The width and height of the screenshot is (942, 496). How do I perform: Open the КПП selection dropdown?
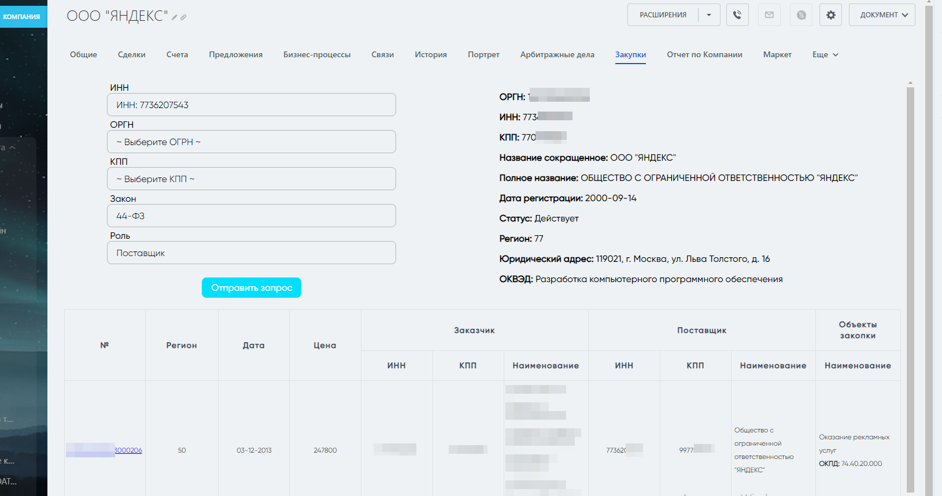click(x=251, y=179)
